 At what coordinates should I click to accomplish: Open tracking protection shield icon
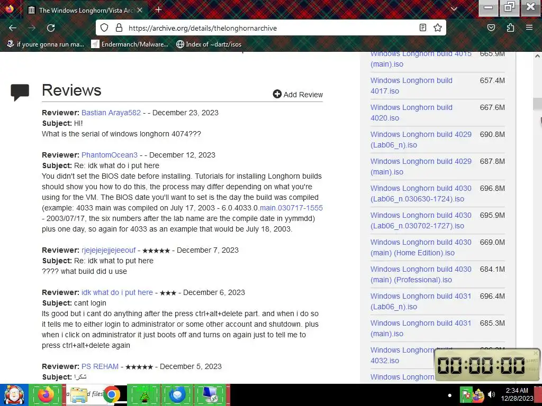pyautogui.click(x=104, y=28)
